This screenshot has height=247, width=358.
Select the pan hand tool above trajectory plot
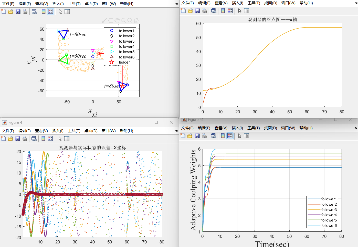[x=117, y=20]
